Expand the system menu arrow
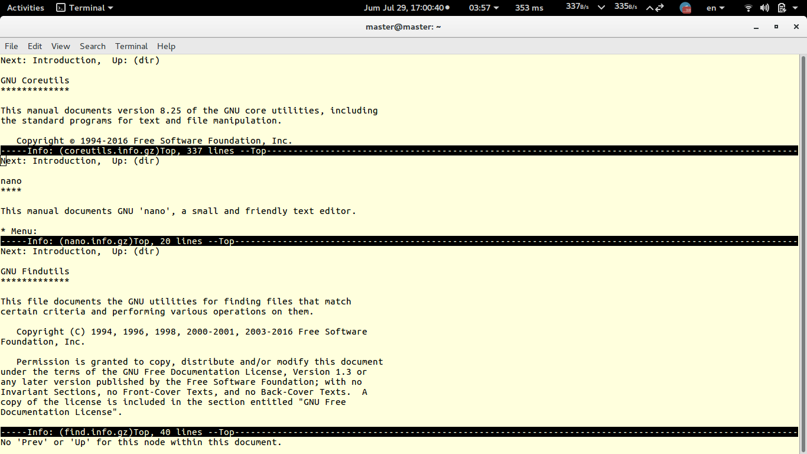 coord(796,8)
